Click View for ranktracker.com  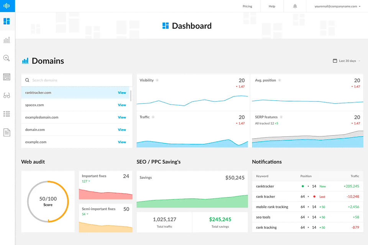pyautogui.click(x=122, y=93)
